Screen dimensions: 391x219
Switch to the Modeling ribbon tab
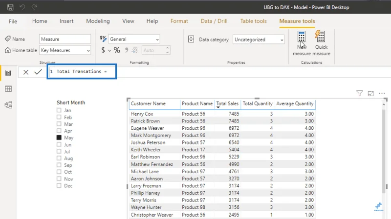tap(98, 21)
